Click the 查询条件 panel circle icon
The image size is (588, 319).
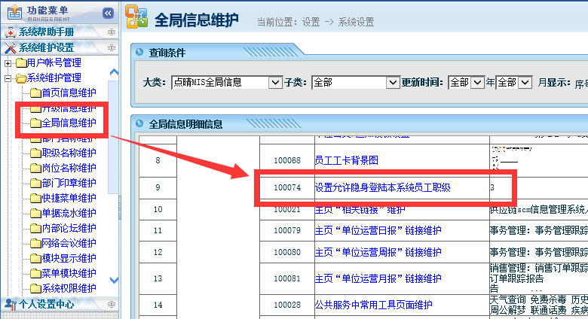click(x=139, y=53)
